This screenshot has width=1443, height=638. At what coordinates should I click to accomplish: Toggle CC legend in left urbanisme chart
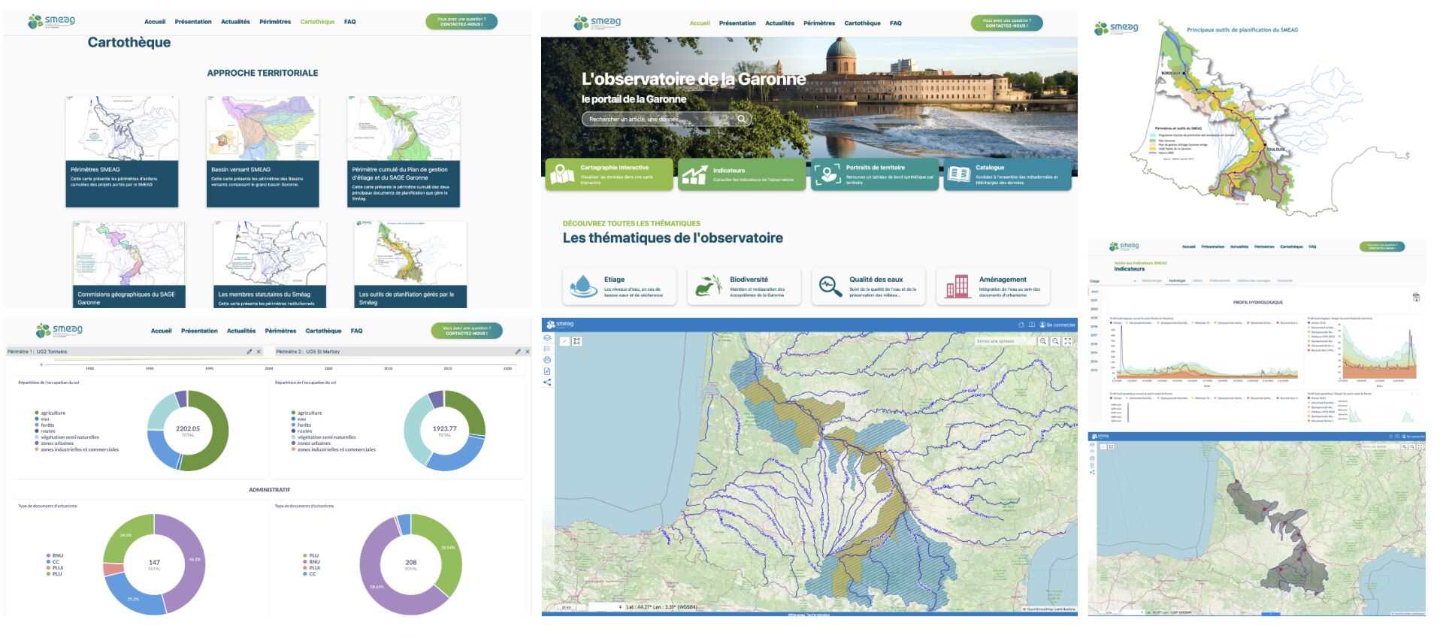coord(53,561)
